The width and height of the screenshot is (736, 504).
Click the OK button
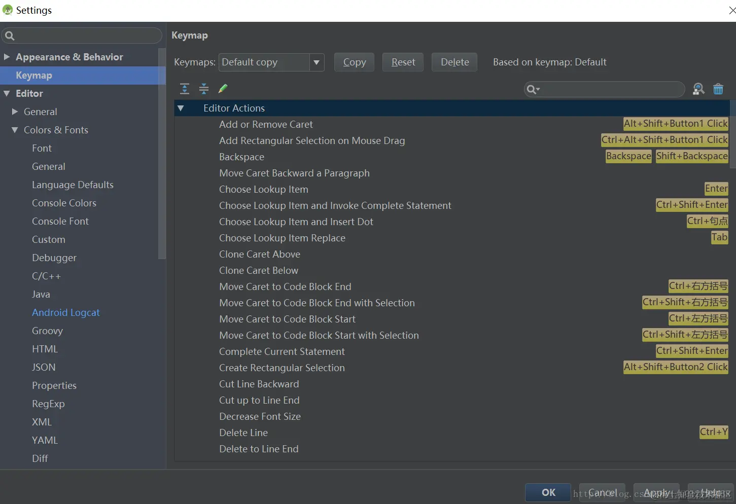(x=548, y=492)
